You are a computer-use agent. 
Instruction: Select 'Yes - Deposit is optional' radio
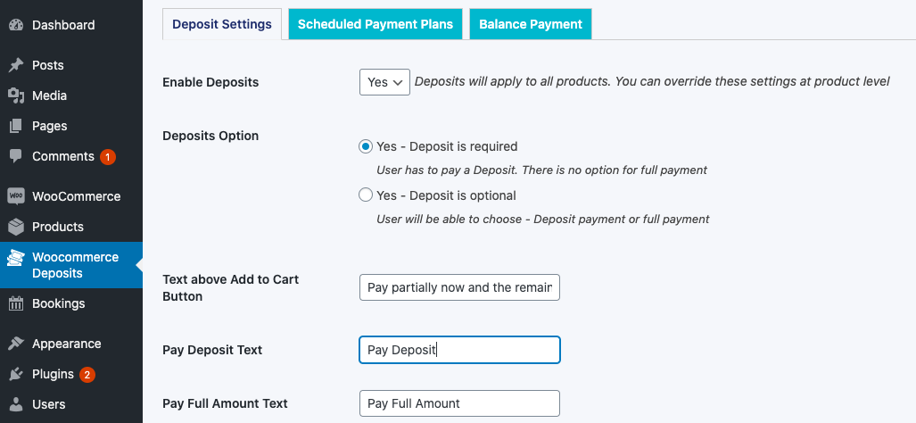click(366, 195)
